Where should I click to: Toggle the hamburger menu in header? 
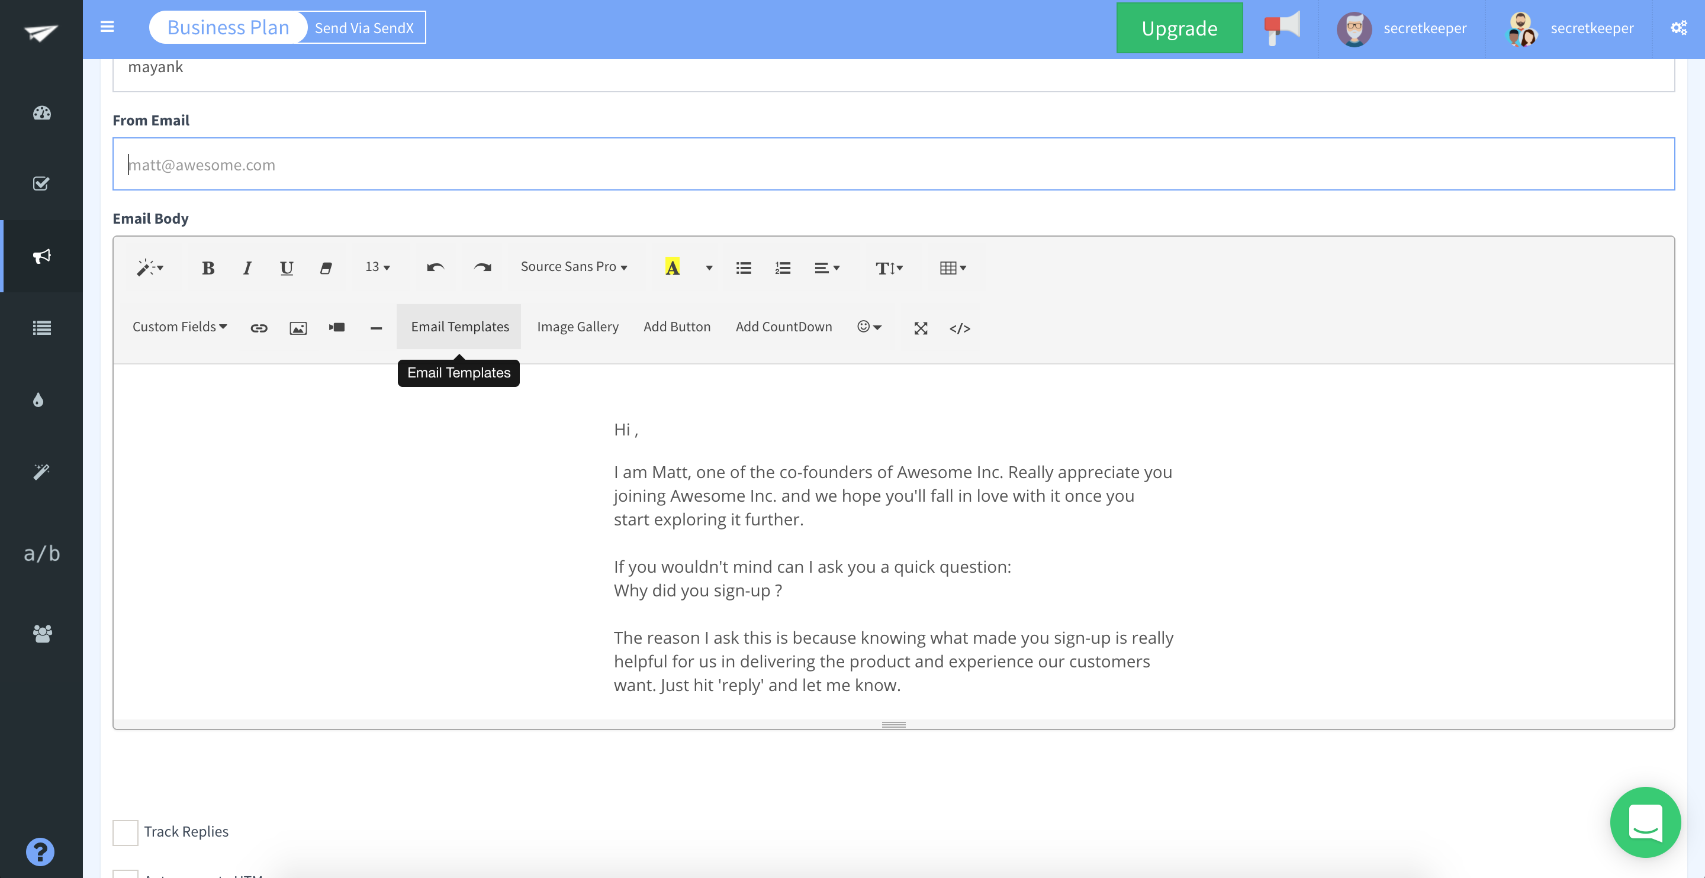(x=107, y=27)
